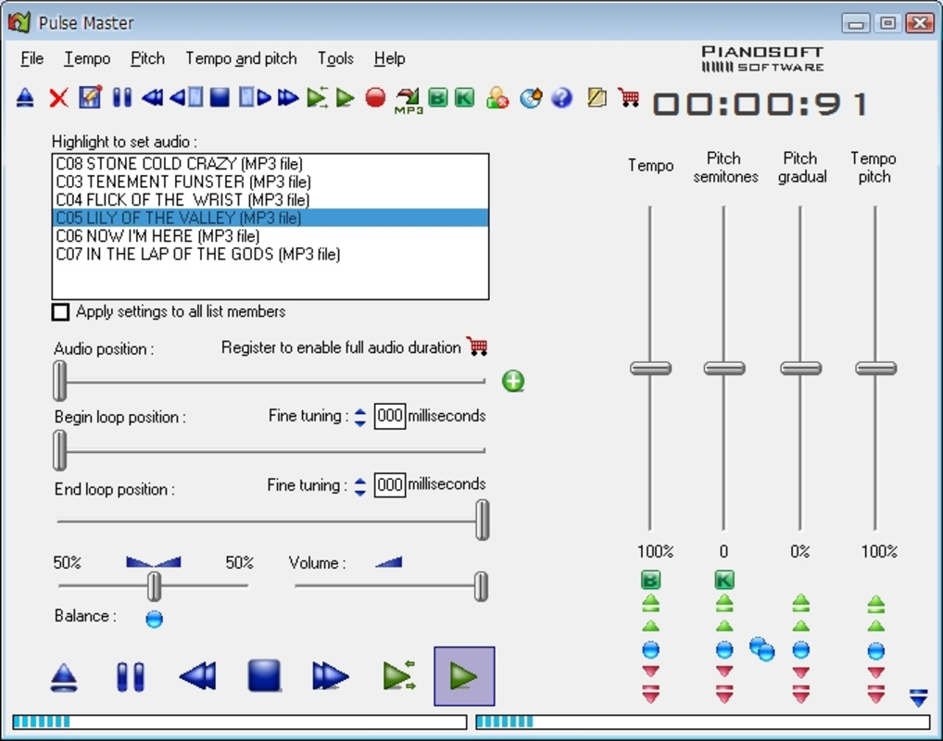This screenshot has height=741, width=943.
Task: Click the blue collapse arrow at the bottom right
Action: [x=919, y=697]
